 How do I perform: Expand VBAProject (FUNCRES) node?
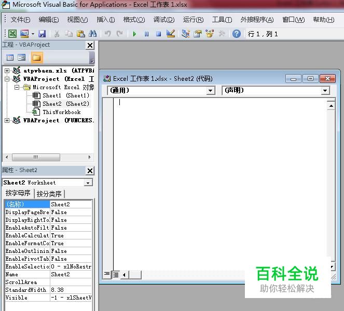(7, 120)
